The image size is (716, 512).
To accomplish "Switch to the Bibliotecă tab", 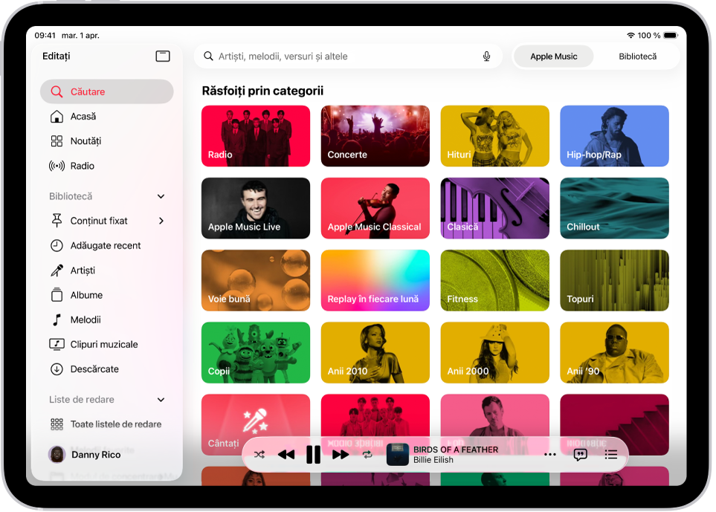I will point(637,56).
